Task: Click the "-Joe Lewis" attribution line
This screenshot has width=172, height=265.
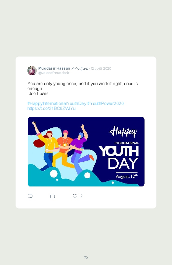Action: pyautogui.click(x=38, y=93)
